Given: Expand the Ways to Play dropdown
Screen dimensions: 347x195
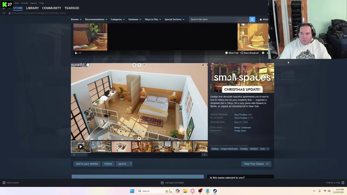Looking at the screenshot, I should (x=153, y=19).
